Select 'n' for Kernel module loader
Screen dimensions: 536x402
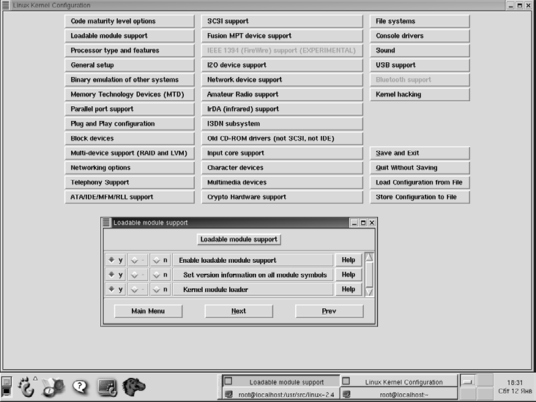[161, 289]
